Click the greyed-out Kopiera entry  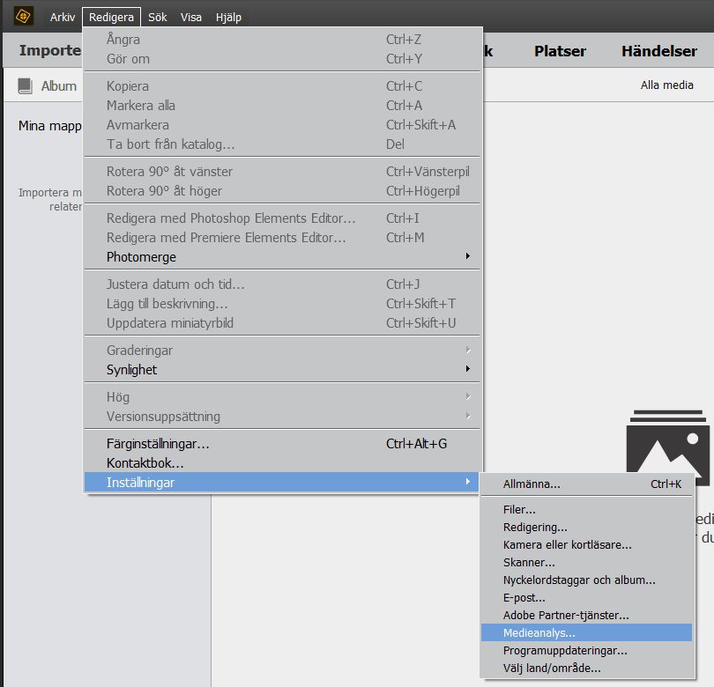coord(282,86)
